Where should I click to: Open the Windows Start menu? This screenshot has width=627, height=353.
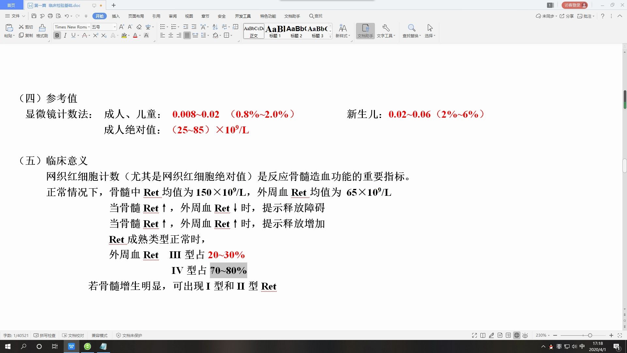(x=8, y=346)
